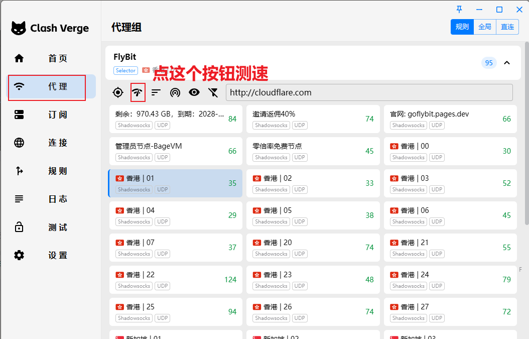
Task: Toggle proxy detail visibility eye icon
Action: pyautogui.click(x=194, y=92)
